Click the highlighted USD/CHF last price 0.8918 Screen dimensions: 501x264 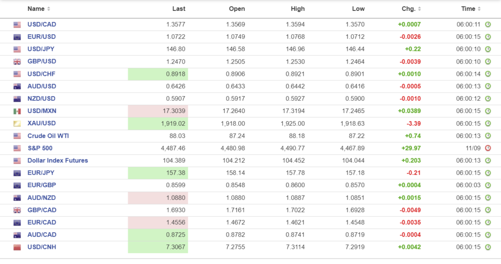(158, 74)
